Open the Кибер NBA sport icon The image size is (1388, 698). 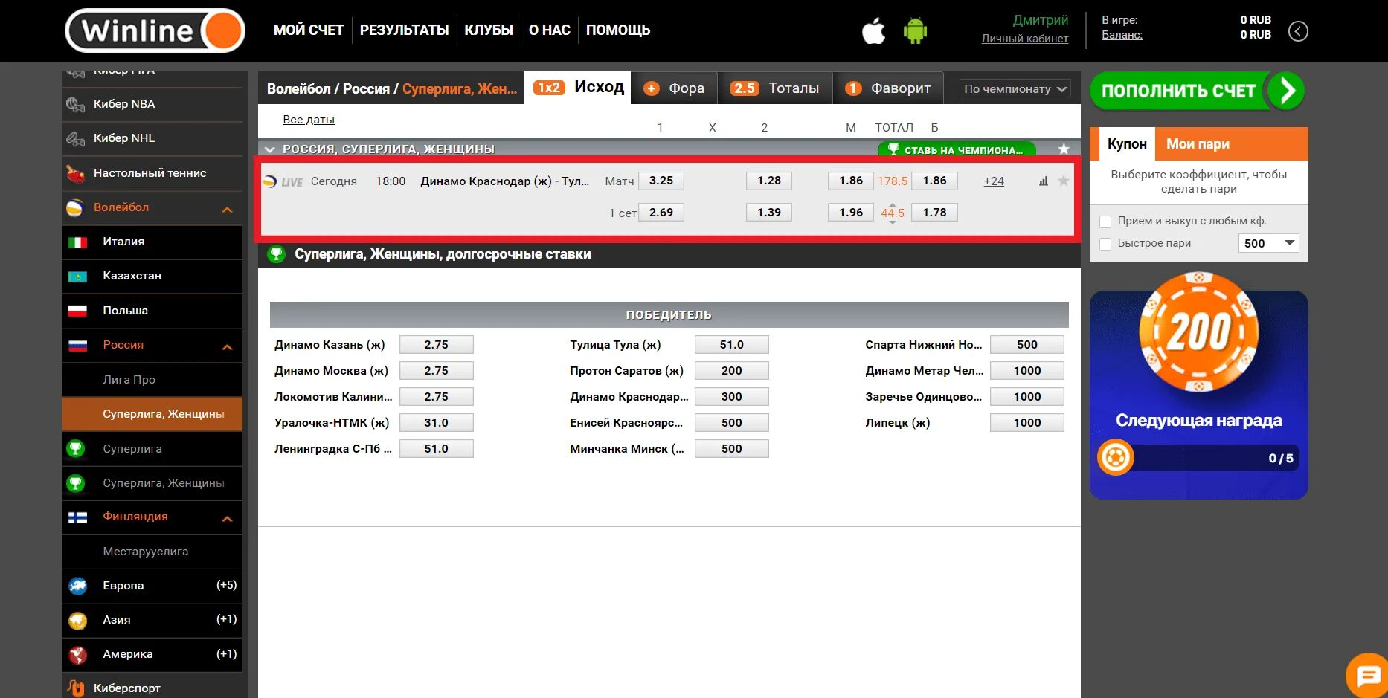tap(75, 104)
